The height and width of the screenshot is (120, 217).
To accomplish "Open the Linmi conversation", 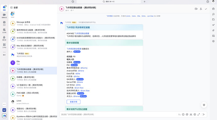I will [x=33, y=102].
